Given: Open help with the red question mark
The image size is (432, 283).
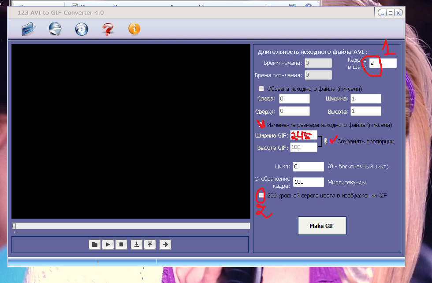Looking at the screenshot, I should coord(108,30).
